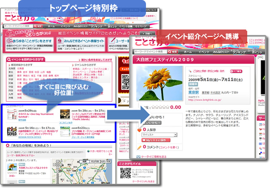270x188 pixels.
Task: Open the マイリスト dropdown on the event page
Action: [x=159, y=135]
